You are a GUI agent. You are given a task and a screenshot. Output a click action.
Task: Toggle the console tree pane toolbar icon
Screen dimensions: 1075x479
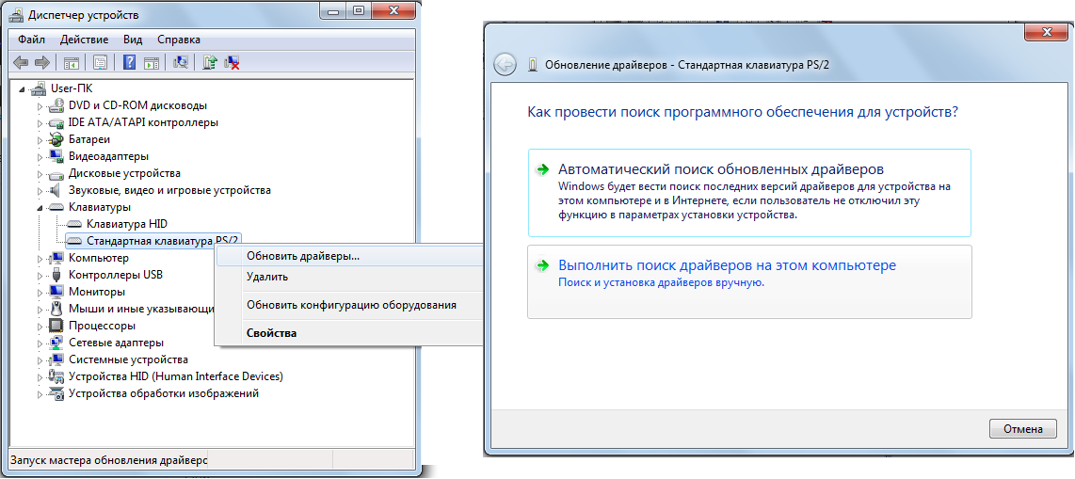pos(72,62)
